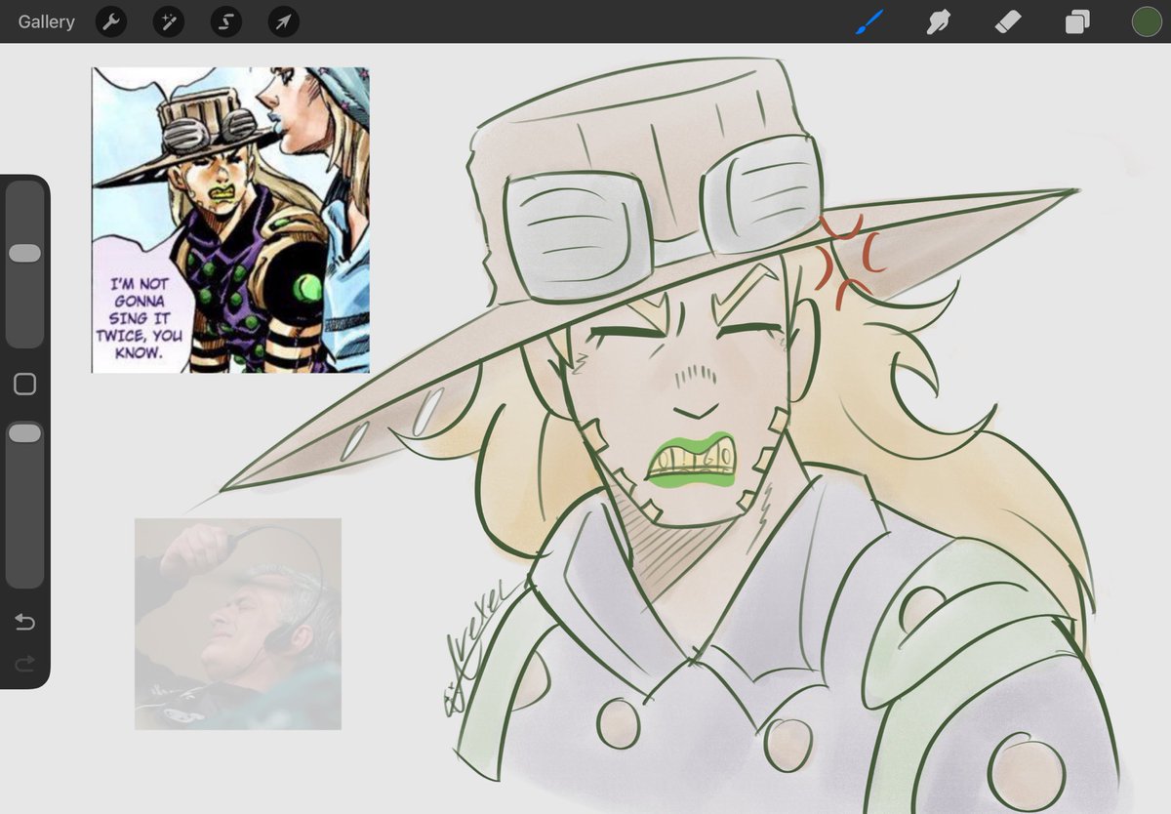Activate the Transform arrow tool
1171x814 pixels.
coord(283,21)
